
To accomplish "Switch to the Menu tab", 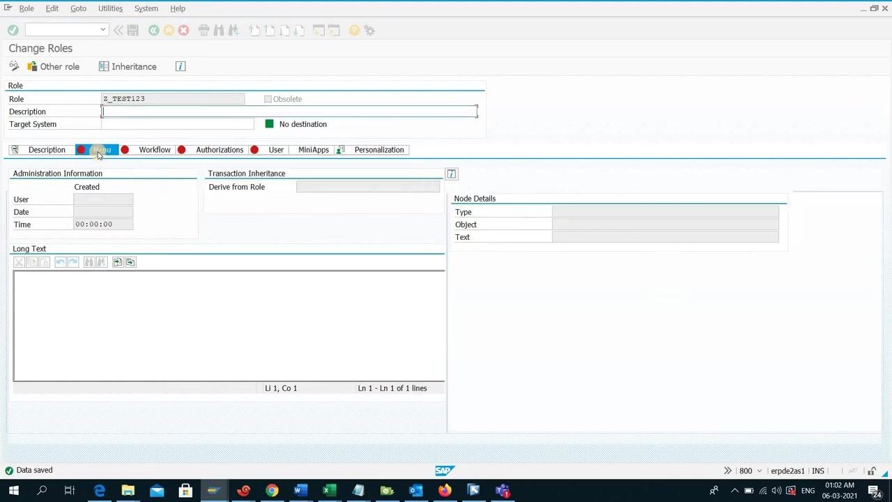I will click(96, 150).
